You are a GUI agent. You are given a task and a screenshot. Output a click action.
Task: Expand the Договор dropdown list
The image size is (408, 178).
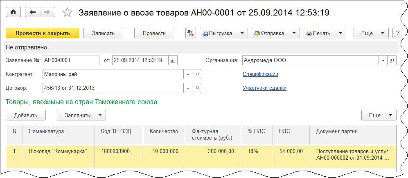point(188,88)
